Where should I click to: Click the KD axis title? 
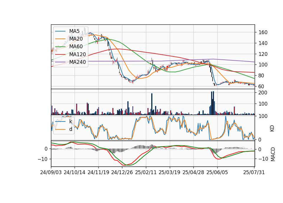coord(272,128)
